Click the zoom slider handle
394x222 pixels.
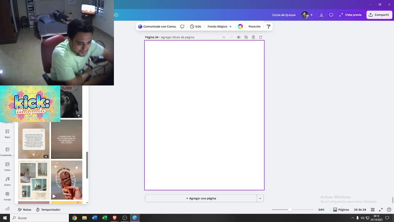(x=290, y=210)
